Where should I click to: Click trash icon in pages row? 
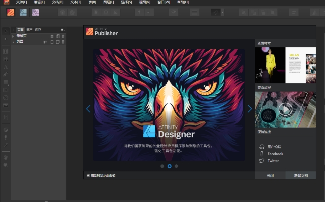tap(63, 42)
